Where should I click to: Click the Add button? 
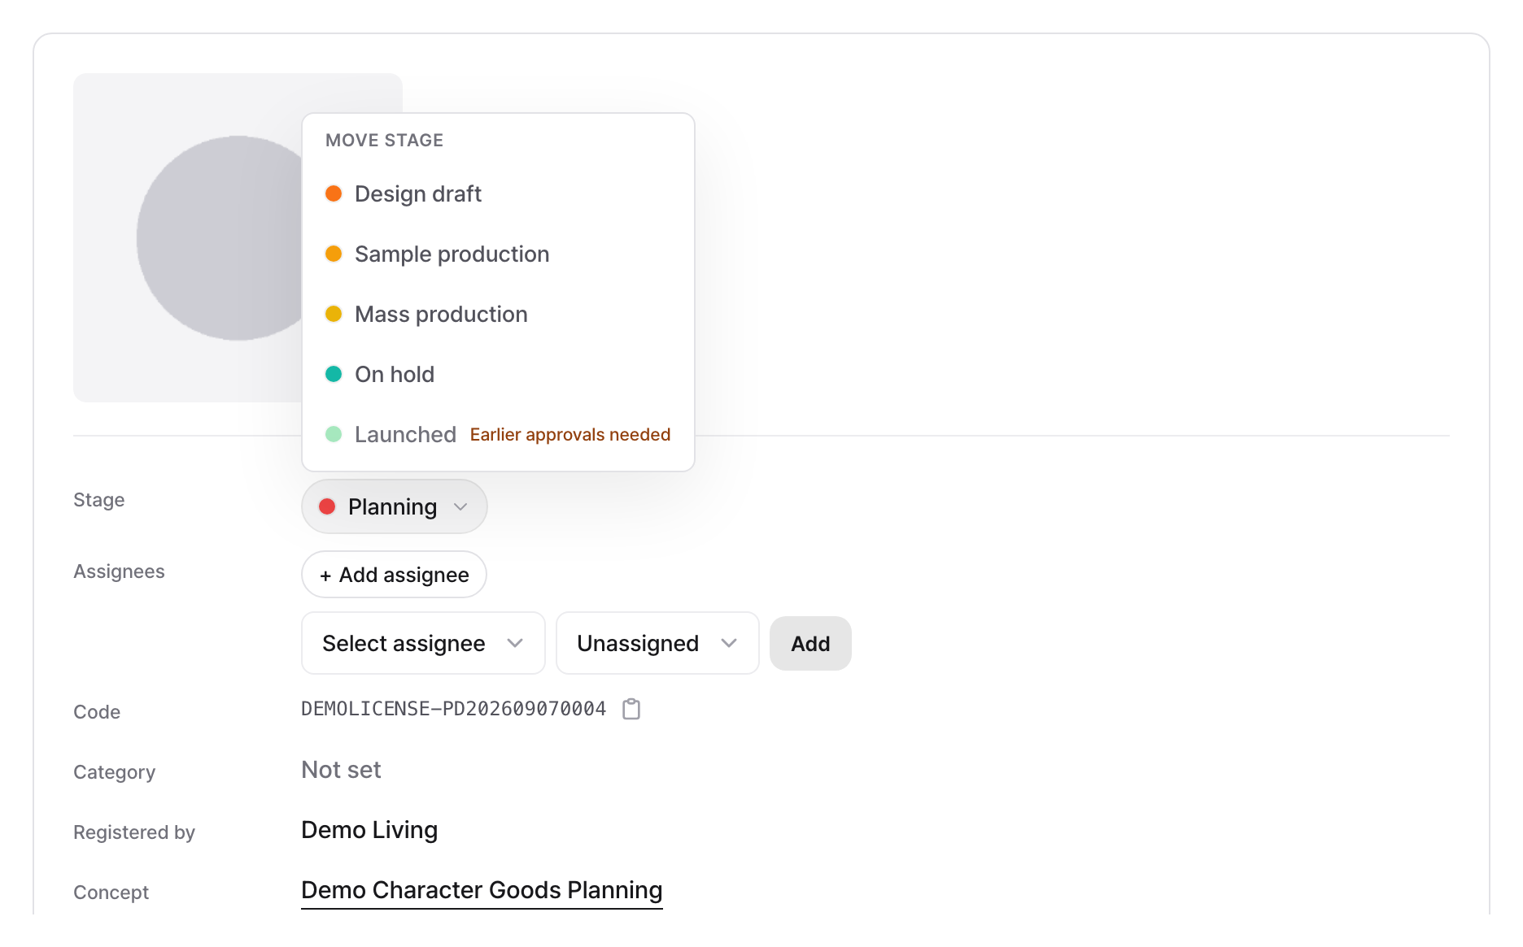(x=810, y=643)
